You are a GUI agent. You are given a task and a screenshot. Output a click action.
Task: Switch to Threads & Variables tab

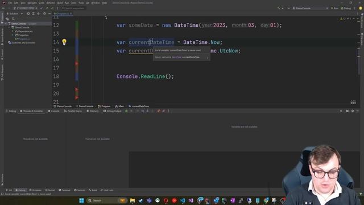[x=31, y=111]
